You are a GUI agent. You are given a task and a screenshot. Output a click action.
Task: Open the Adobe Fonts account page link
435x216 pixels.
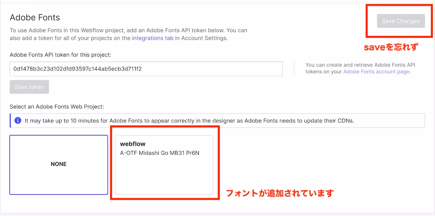(x=377, y=72)
